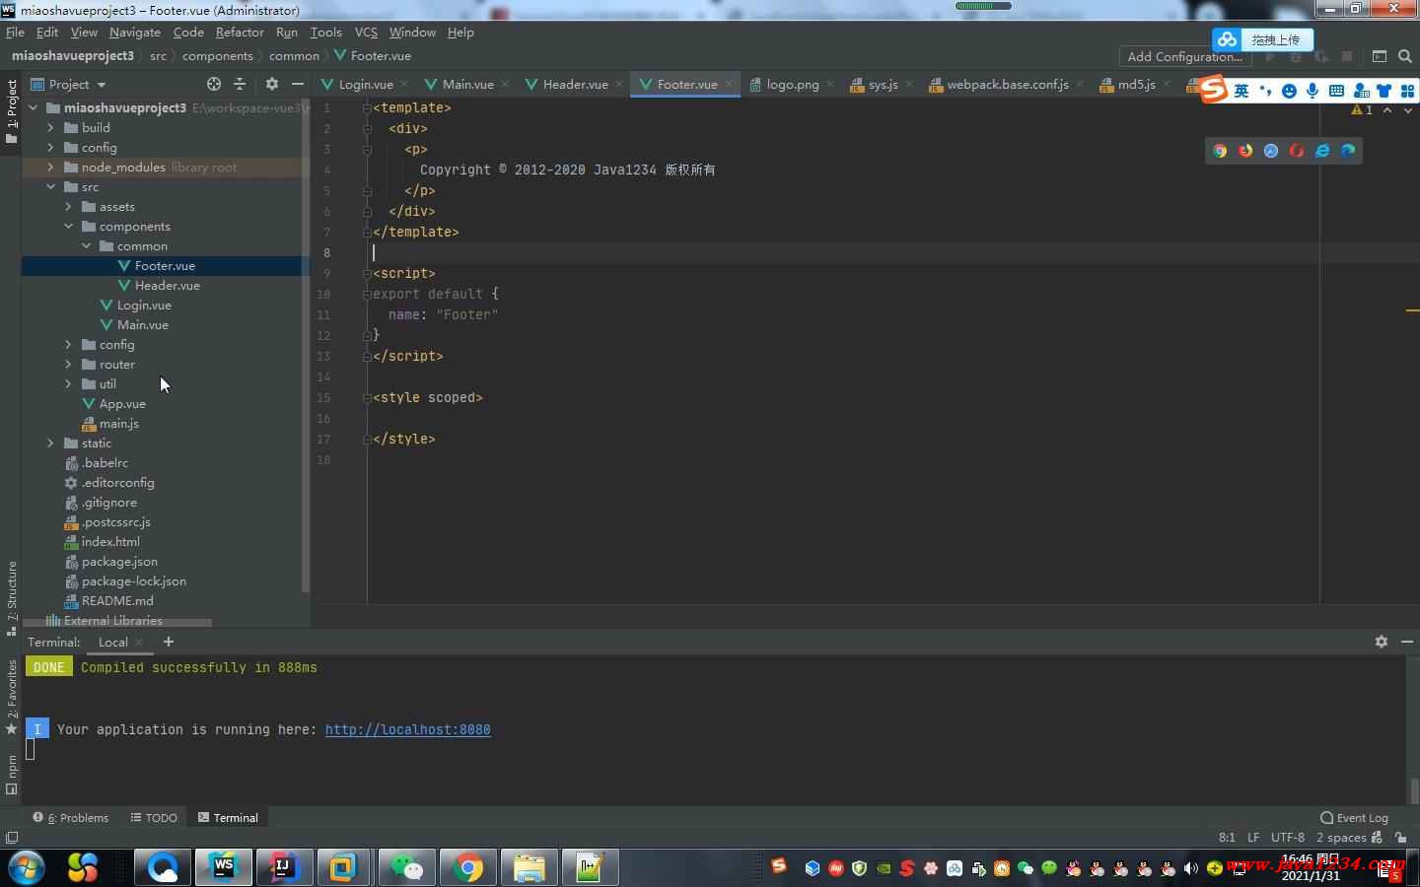Close the Local terminal tab
Screen dimensions: 1420x887
point(139,643)
